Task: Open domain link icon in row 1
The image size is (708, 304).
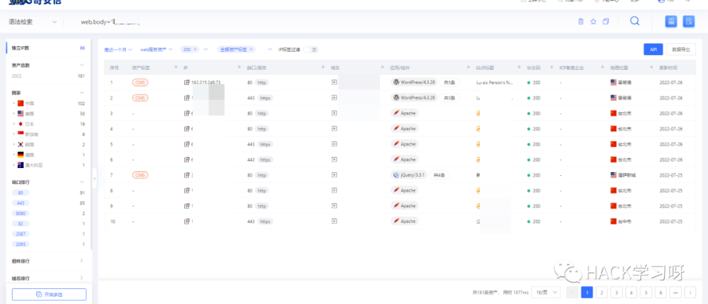Action: [334, 82]
